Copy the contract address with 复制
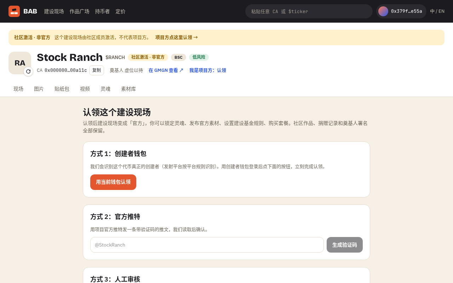Viewport: 453px width, 283px height. (x=97, y=70)
